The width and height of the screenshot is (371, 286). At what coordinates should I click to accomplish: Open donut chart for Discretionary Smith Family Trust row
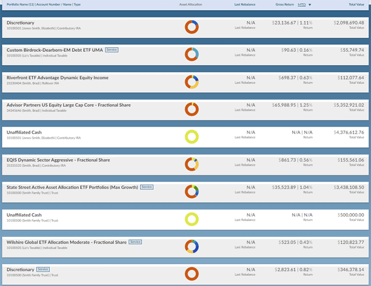point(192,274)
